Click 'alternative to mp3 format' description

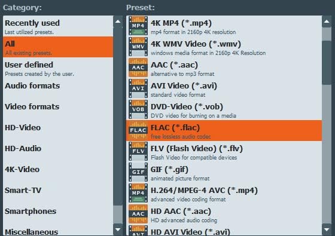coord(182,74)
